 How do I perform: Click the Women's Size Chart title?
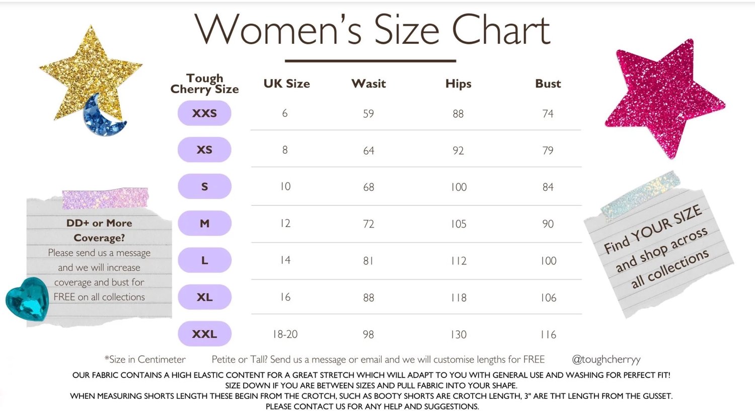pyautogui.click(x=372, y=30)
